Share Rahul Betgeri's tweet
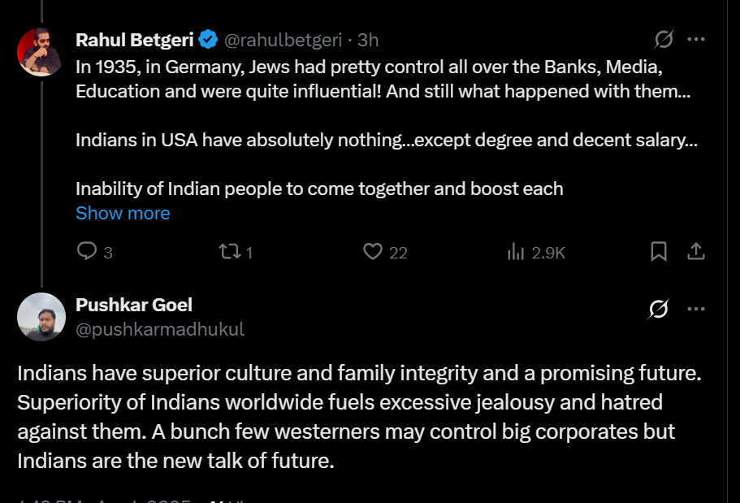This screenshot has height=503, width=740. [696, 252]
